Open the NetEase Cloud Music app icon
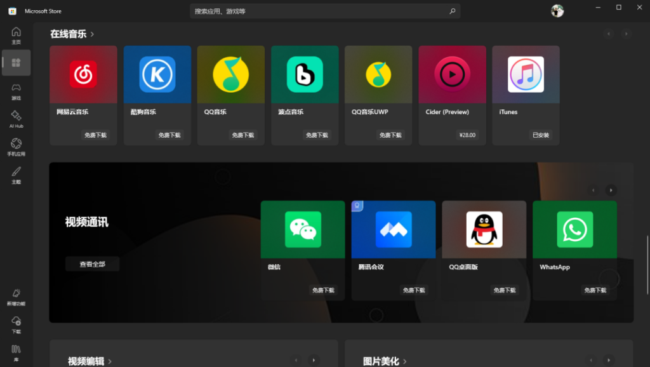650x367 pixels. [x=83, y=74]
